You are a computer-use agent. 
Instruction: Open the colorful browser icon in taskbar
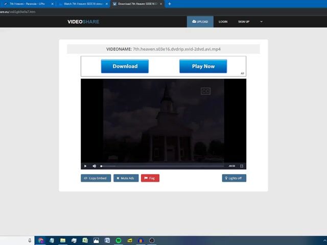pyautogui.click(x=41, y=240)
